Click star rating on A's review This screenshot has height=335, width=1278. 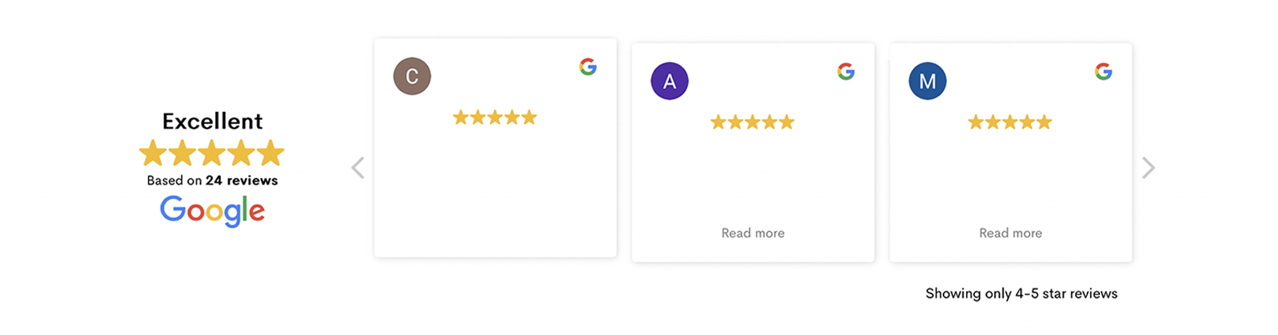753,122
